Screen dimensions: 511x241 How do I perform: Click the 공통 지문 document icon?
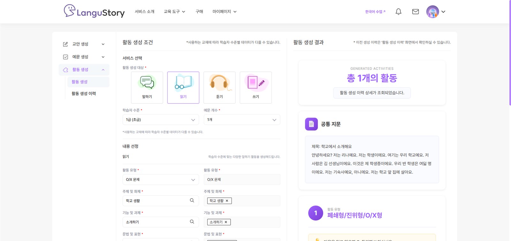[311, 124]
